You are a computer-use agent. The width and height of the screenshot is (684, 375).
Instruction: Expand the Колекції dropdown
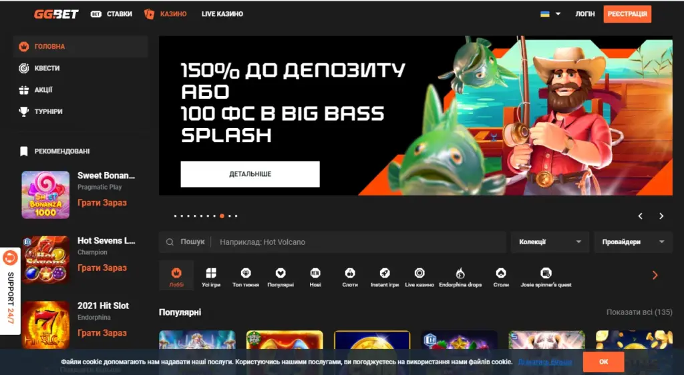click(550, 242)
